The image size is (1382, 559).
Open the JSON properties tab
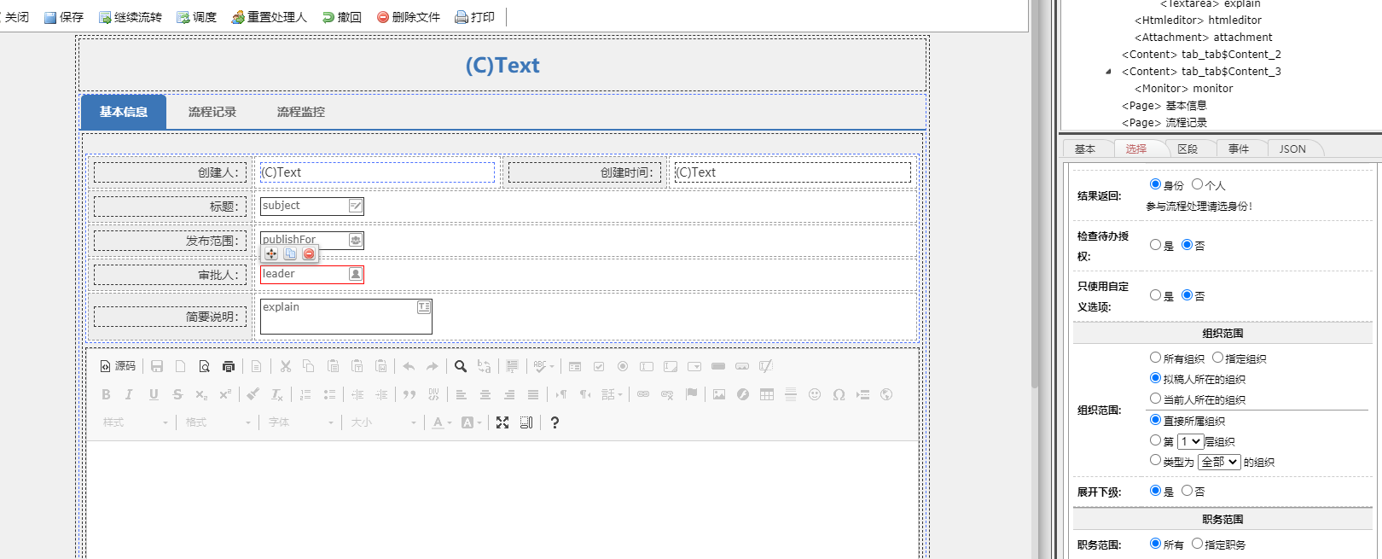point(1292,148)
